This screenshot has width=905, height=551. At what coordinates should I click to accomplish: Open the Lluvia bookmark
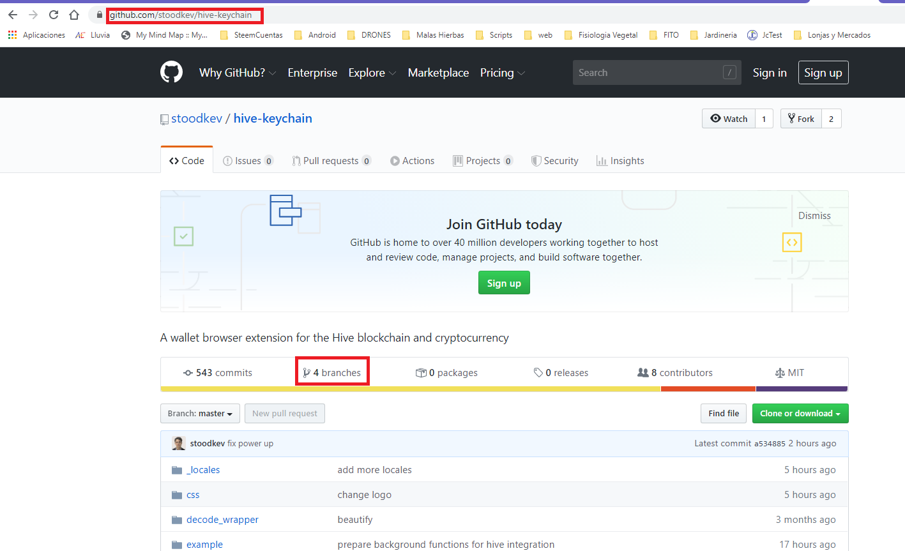93,35
